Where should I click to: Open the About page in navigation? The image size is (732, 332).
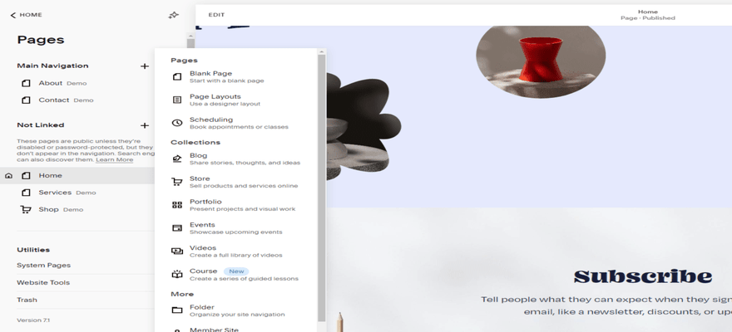click(50, 83)
